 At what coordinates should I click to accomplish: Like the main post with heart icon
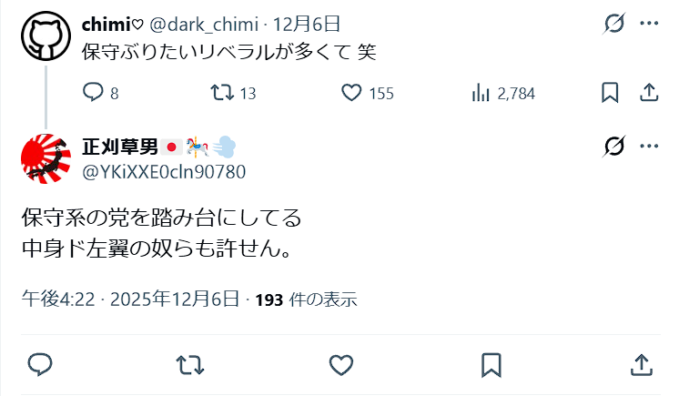[x=341, y=365]
